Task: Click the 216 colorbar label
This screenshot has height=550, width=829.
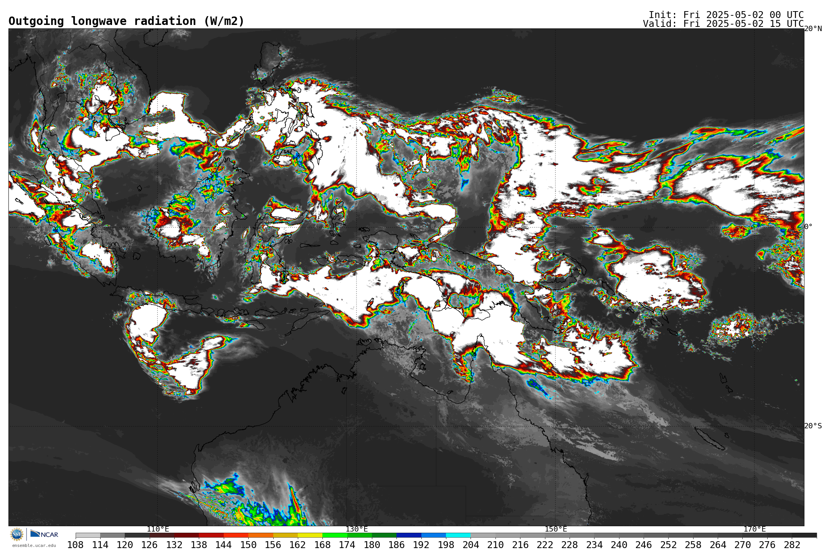Action: point(520,545)
